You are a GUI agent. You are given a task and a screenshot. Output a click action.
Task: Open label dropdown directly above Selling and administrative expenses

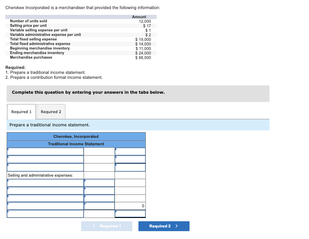[x=45, y=167]
